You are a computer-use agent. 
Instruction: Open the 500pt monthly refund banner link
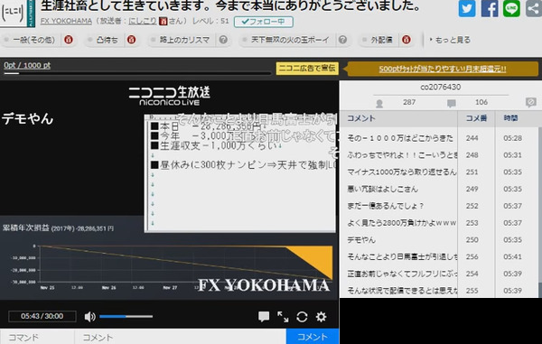(x=443, y=69)
